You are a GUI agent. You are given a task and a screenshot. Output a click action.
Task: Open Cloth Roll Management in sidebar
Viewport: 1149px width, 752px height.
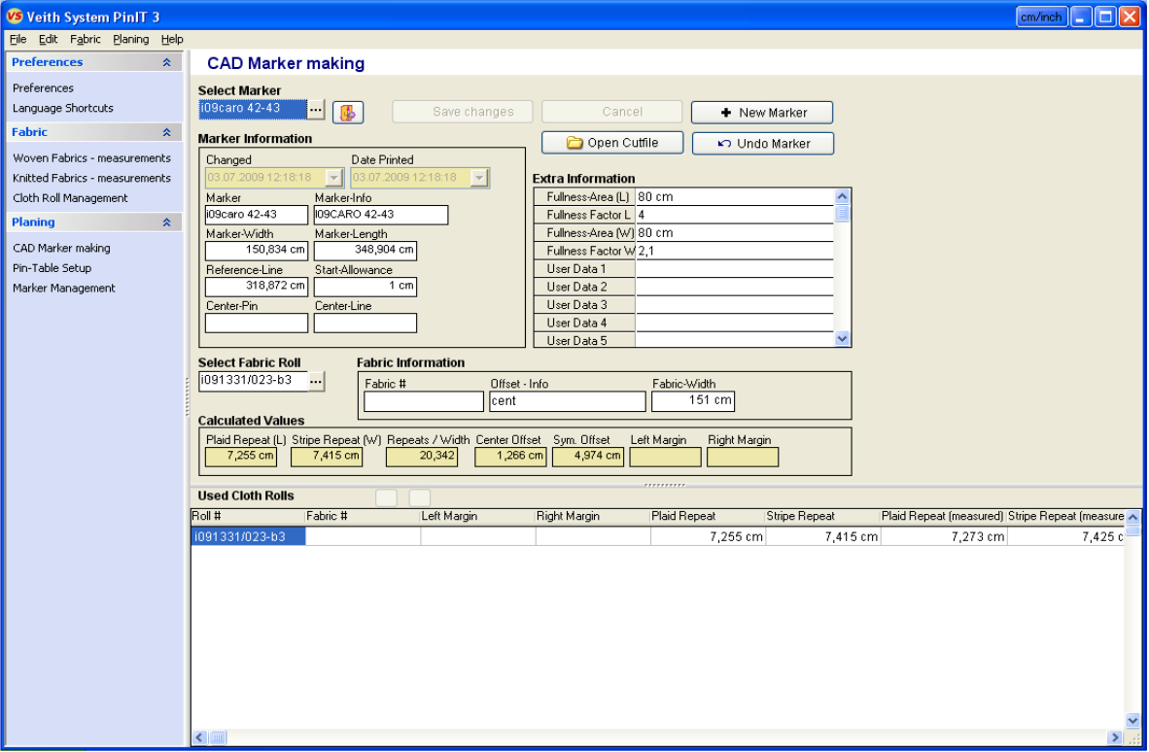[70, 198]
